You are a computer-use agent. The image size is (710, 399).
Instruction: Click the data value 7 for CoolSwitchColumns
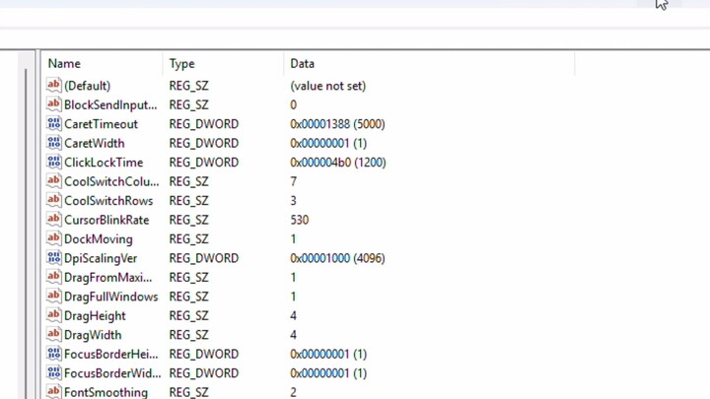tap(294, 181)
